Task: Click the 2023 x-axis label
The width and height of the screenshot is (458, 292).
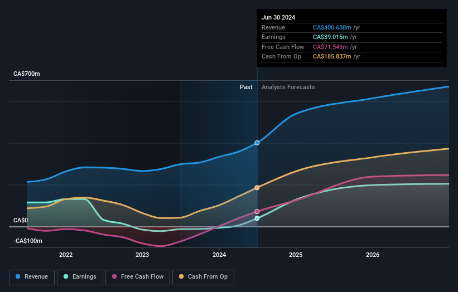Action: [x=142, y=255]
